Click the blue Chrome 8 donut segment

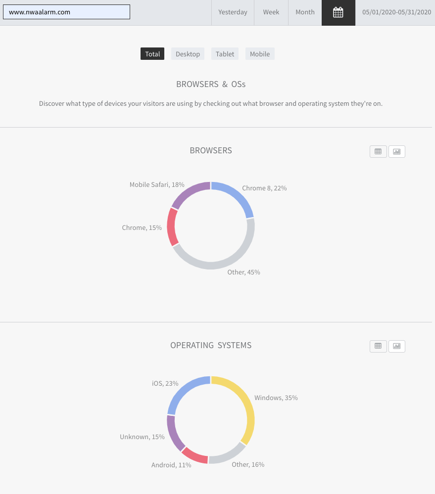[x=238, y=195]
